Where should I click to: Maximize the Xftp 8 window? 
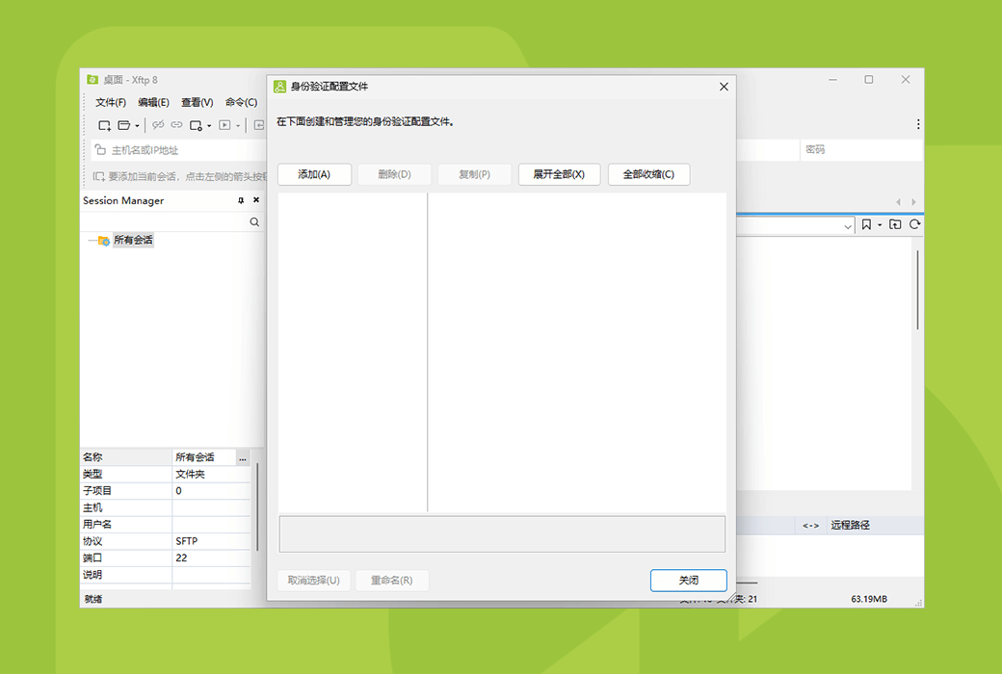point(868,80)
